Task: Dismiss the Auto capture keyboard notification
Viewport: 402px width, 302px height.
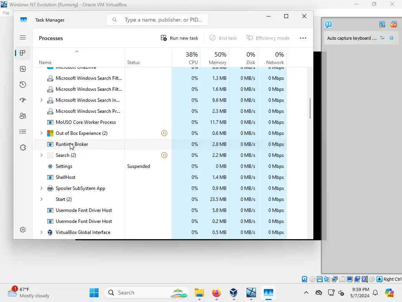Action: pyautogui.click(x=391, y=38)
